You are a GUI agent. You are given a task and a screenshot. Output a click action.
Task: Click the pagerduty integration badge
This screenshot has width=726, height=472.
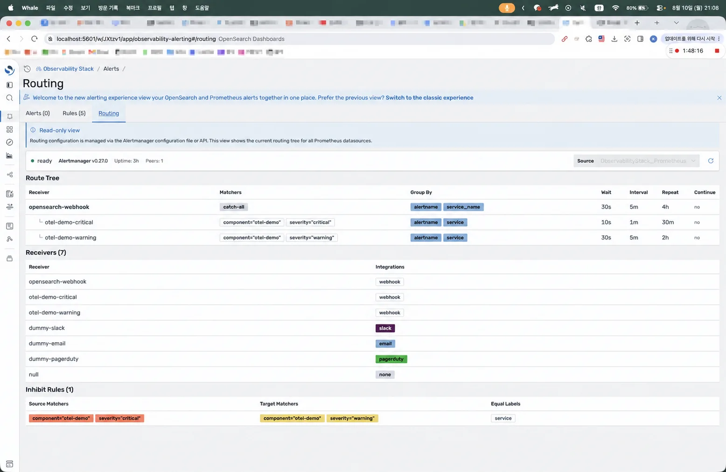[391, 359]
